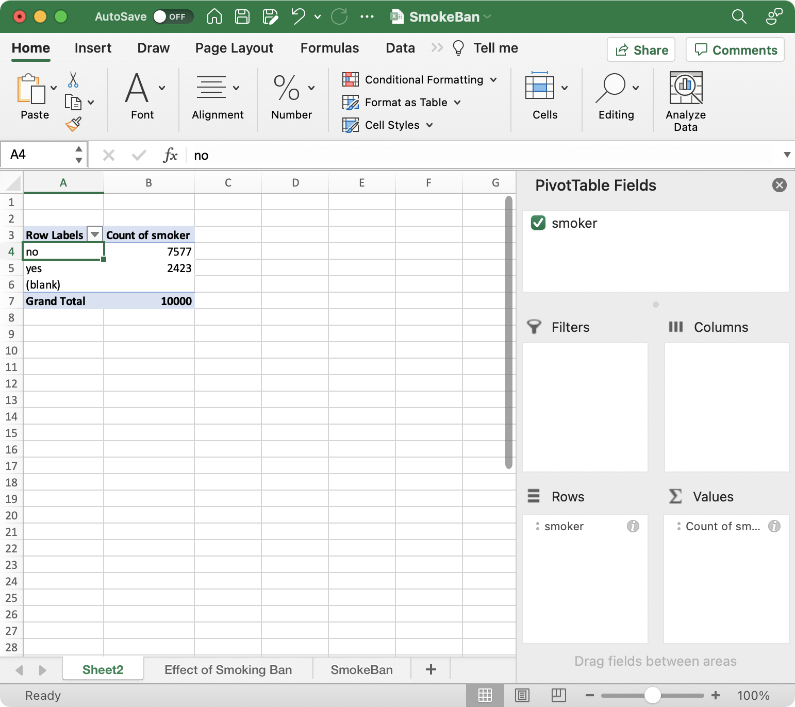The width and height of the screenshot is (795, 707).
Task: Click Tell me search box
Action: 485,48
